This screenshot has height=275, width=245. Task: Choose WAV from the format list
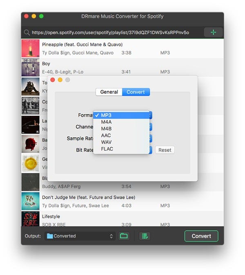pos(121,142)
